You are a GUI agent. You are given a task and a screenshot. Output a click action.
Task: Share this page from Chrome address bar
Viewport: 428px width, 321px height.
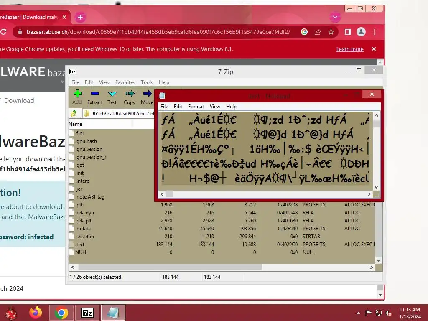tap(318, 32)
